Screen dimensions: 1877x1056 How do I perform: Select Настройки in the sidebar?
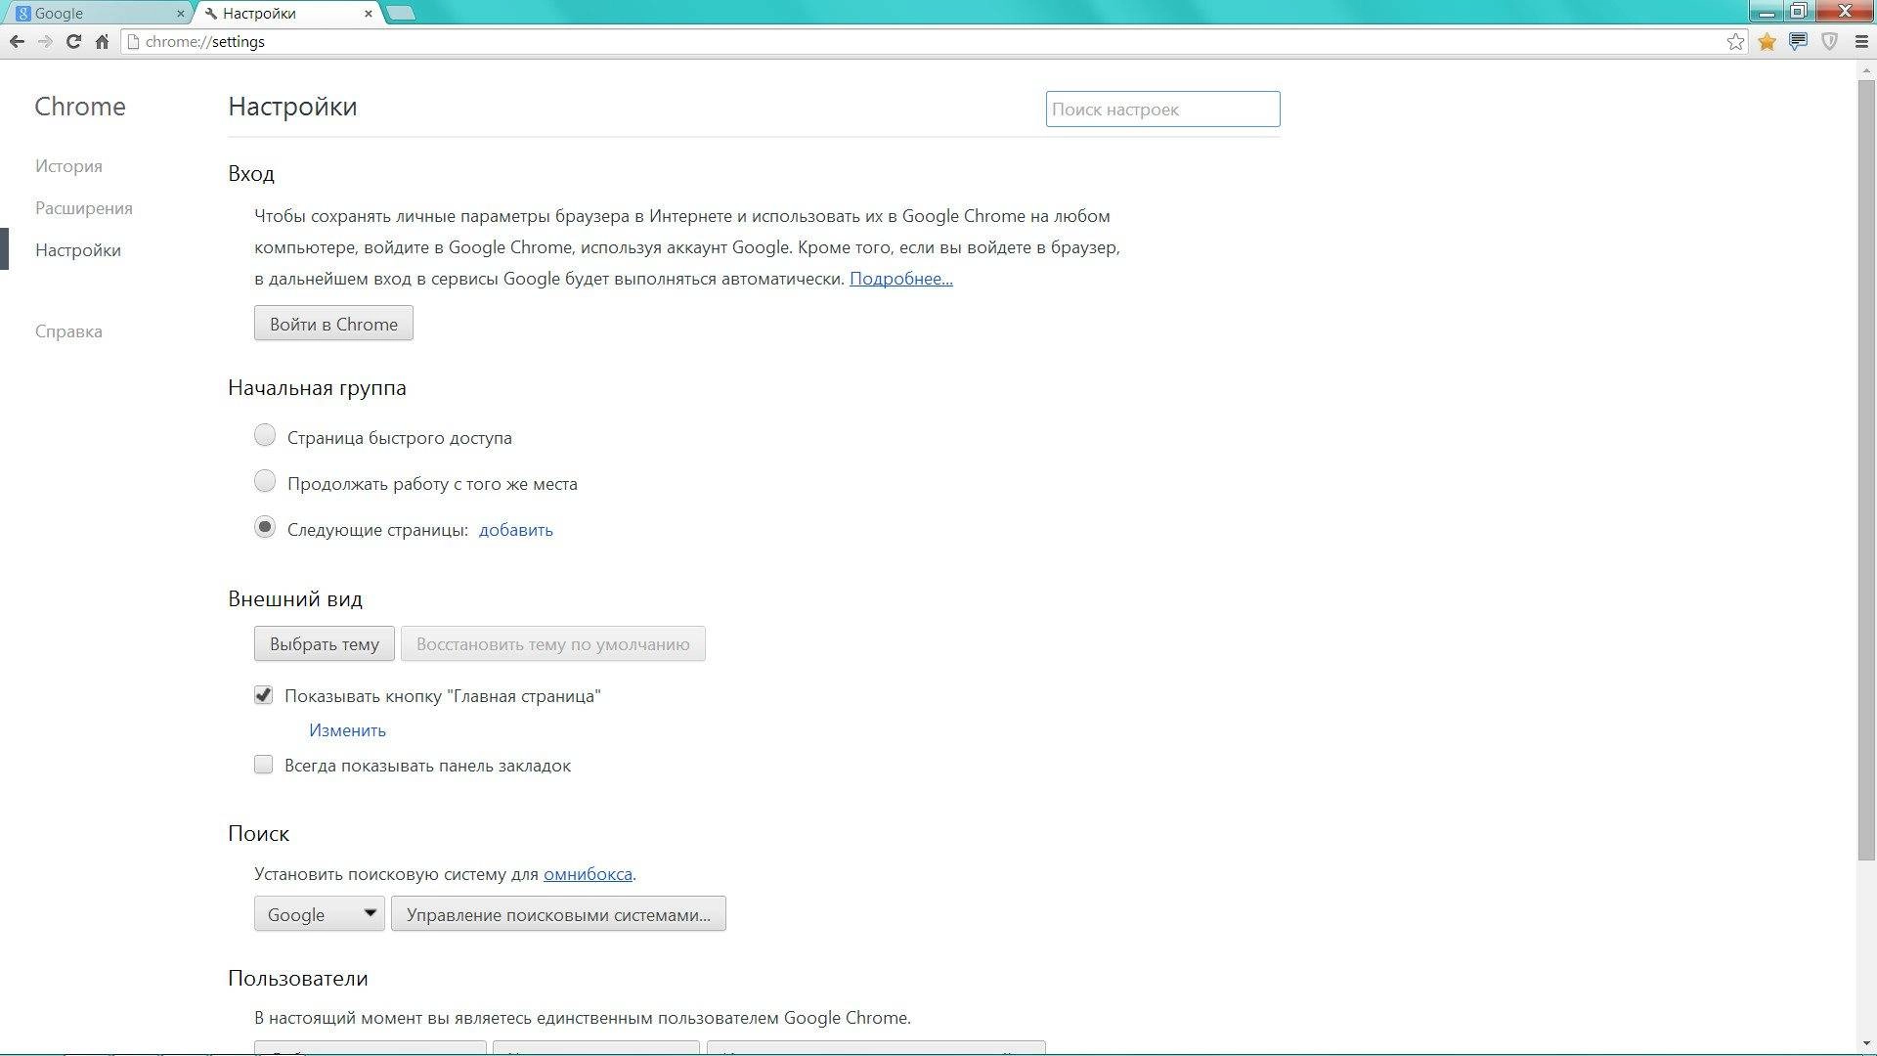[x=78, y=250]
